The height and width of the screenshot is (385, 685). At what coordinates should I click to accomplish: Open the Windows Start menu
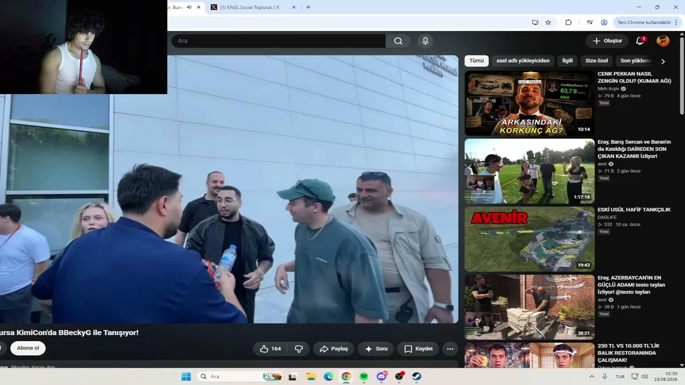tap(186, 376)
